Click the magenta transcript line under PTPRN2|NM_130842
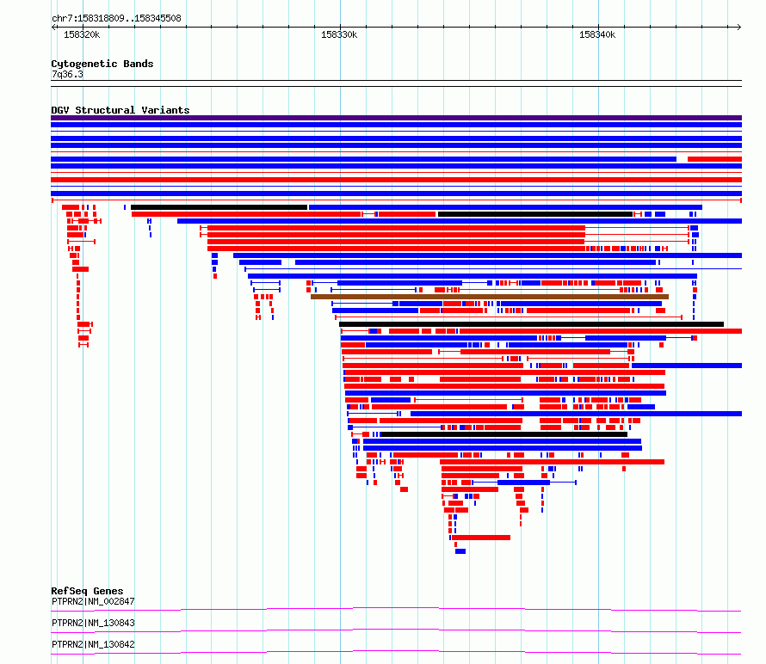Screen dimensions: 766x664 click(x=396, y=652)
